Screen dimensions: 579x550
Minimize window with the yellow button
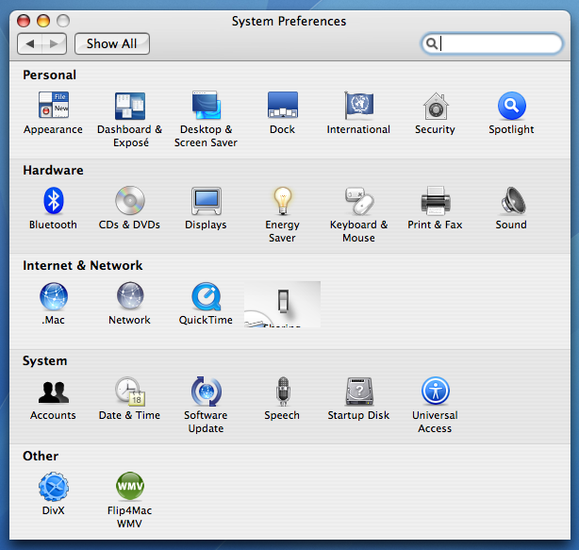point(43,21)
